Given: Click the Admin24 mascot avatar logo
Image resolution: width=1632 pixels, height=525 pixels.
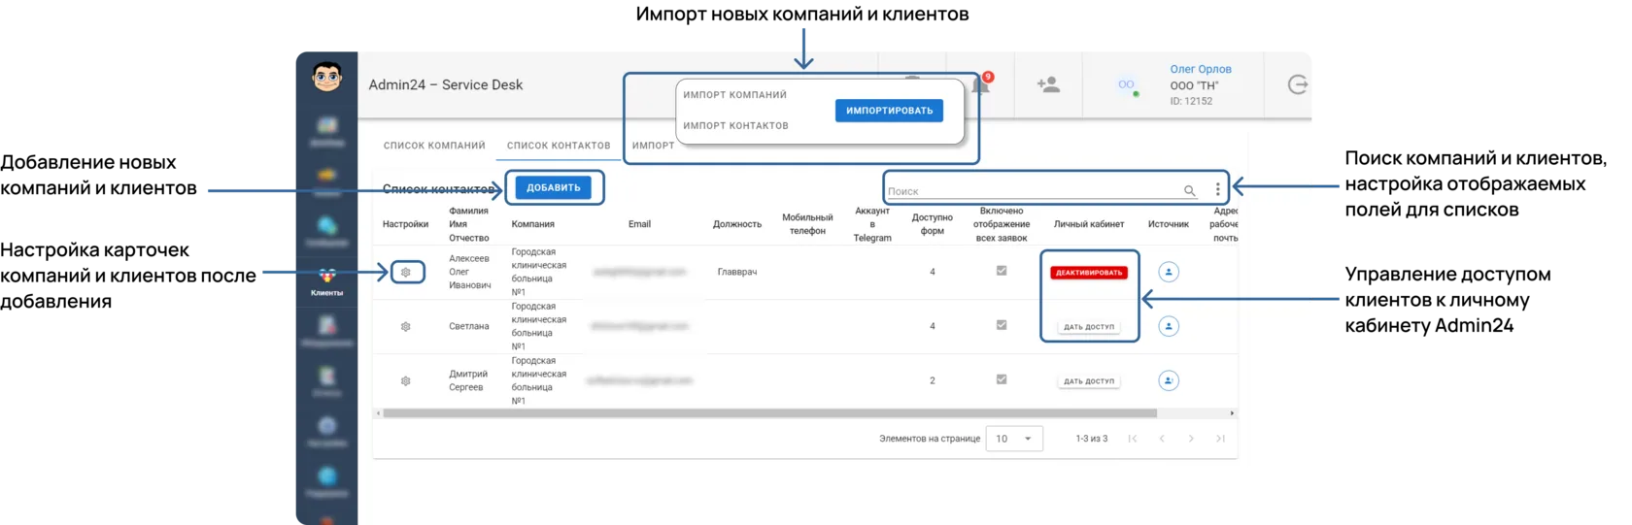Looking at the screenshot, I should tap(327, 77).
